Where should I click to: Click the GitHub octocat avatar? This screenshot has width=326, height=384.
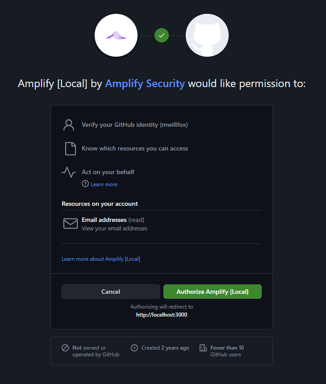tap(207, 35)
